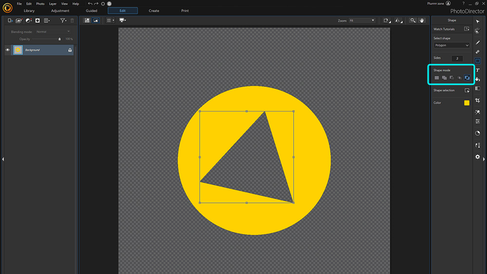Screen dimensions: 487x274
Task: Click the Zoom magnifier tool
Action: click(413, 20)
